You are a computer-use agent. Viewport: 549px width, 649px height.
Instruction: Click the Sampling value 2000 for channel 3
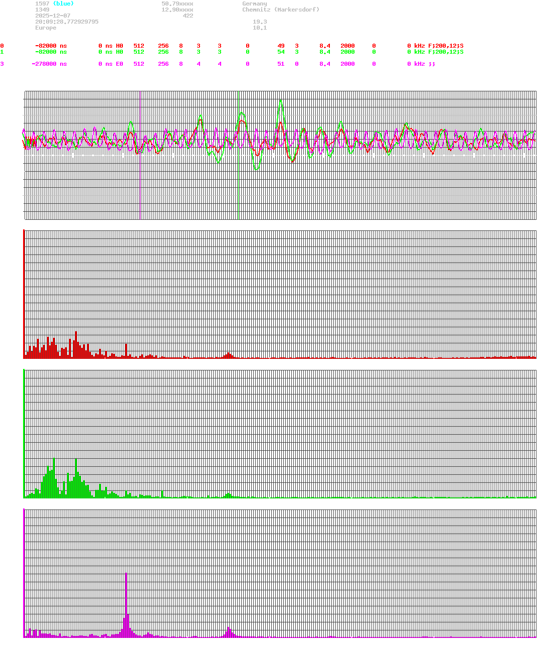point(347,64)
